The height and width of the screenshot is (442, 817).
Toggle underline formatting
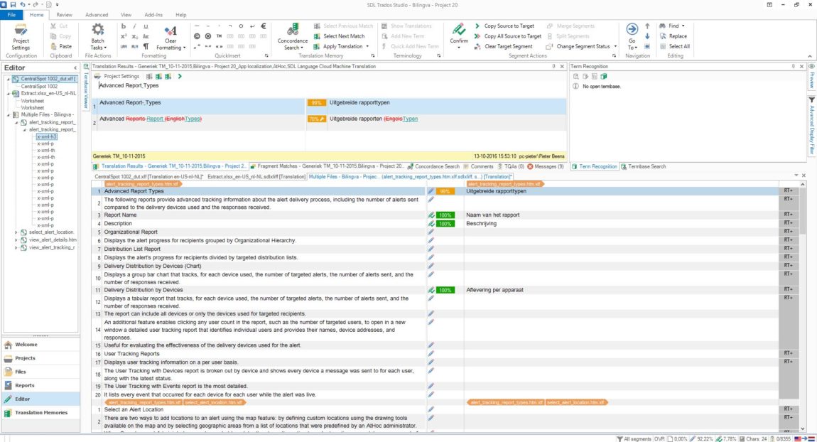pyautogui.click(x=146, y=26)
